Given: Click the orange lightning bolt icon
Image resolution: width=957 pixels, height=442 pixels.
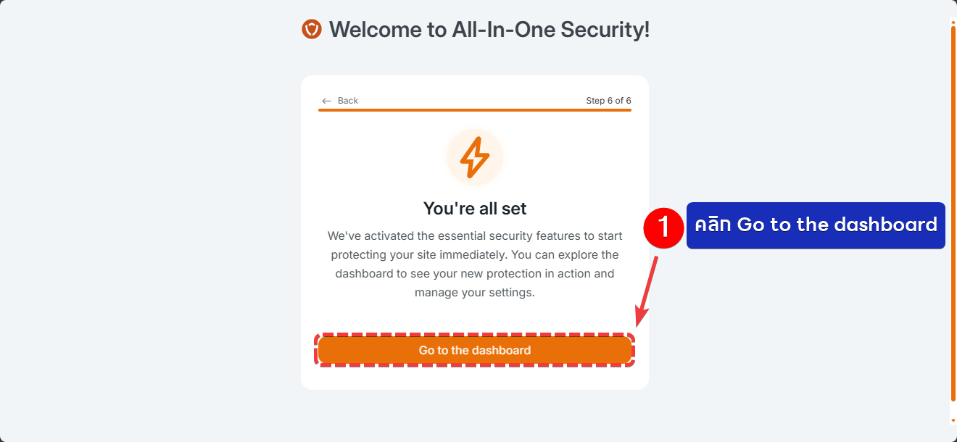Looking at the screenshot, I should click(x=475, y=157).
